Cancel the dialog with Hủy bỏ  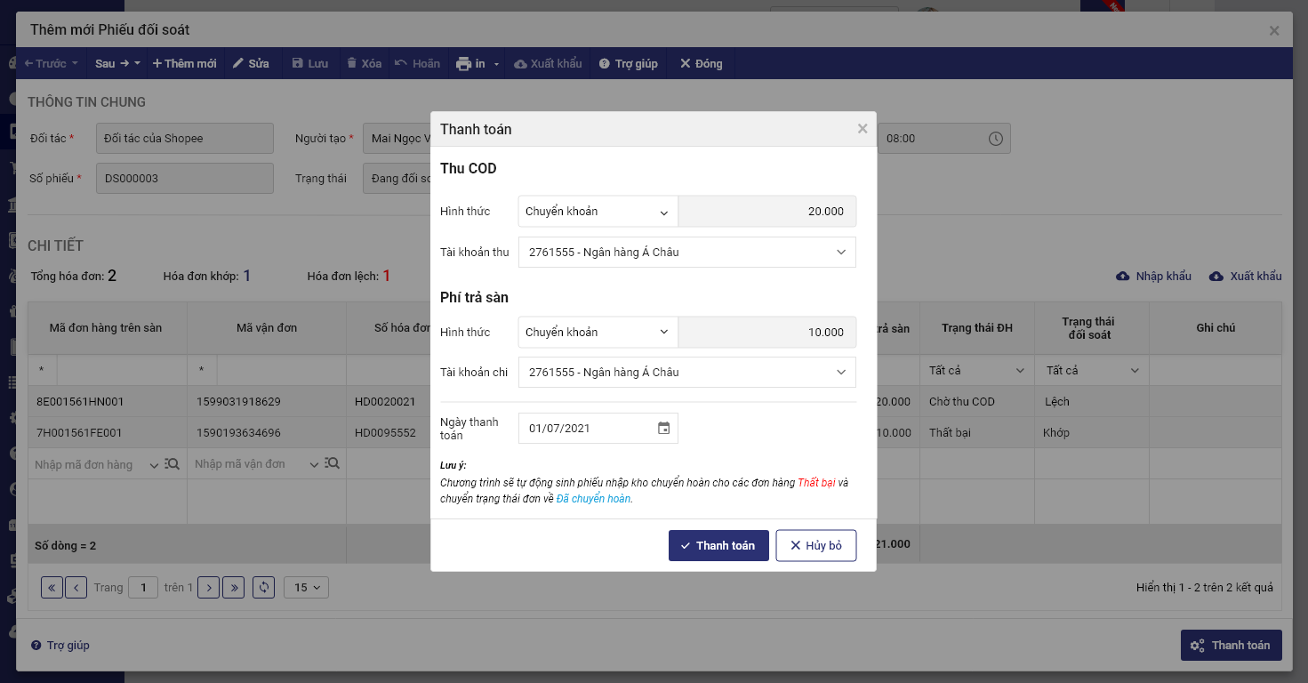(815, 545)
